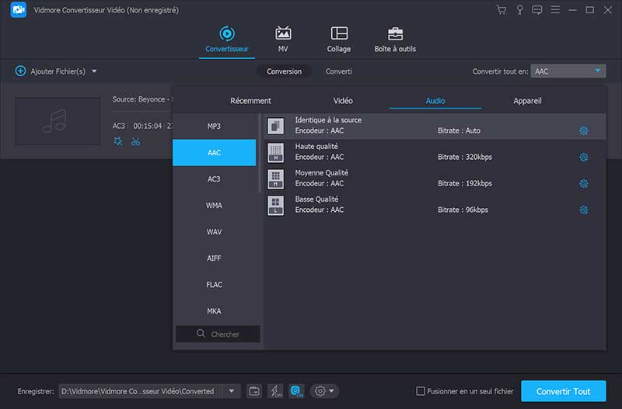Open settings gear for Haute qualité
The image size is (622, 409).
584,158
